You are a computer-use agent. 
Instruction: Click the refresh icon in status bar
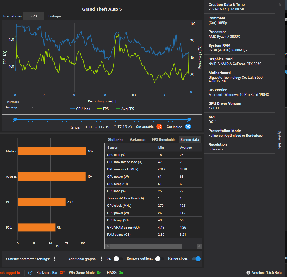[31, 273]
